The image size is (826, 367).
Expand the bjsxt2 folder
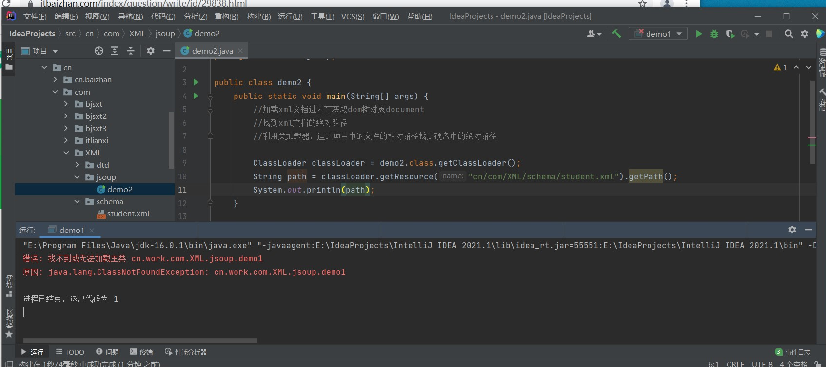tap(66, 116)
